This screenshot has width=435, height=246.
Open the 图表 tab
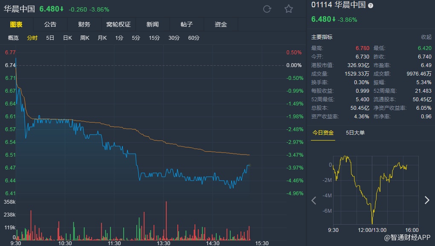16,24
